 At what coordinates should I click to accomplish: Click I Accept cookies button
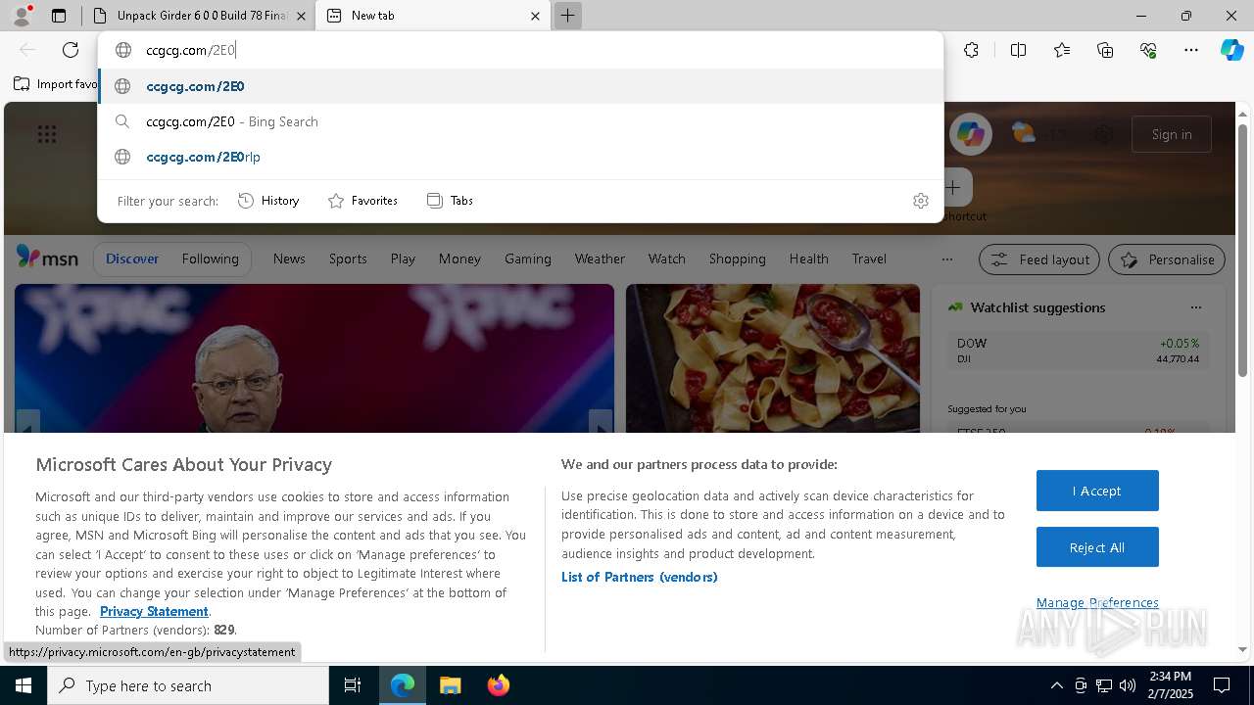1097,491
